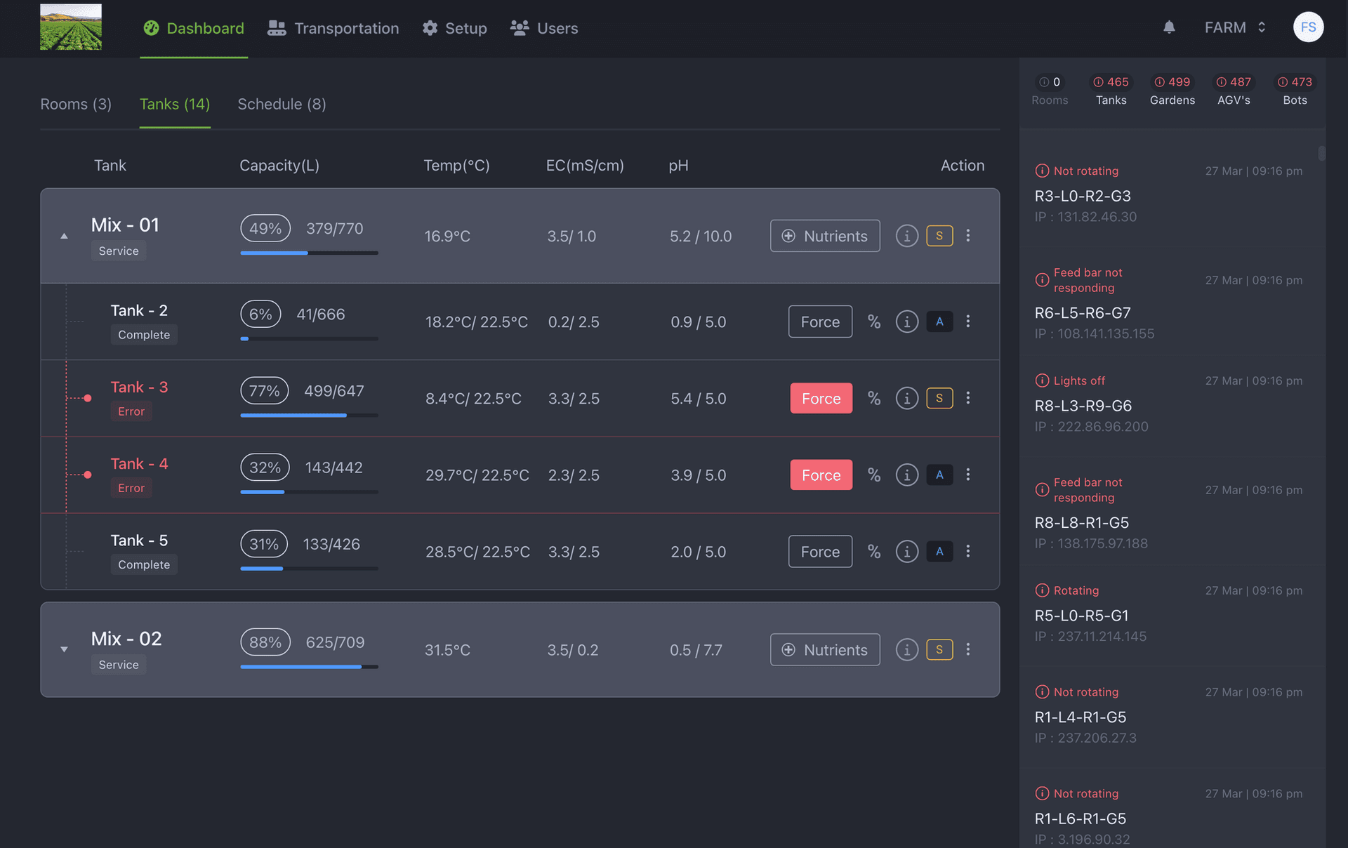Image resolution: width=1348 pixels, height=848 pixels.
Task: Toggle the S mode badge on Mix - 01
Action: coord(939,236)
